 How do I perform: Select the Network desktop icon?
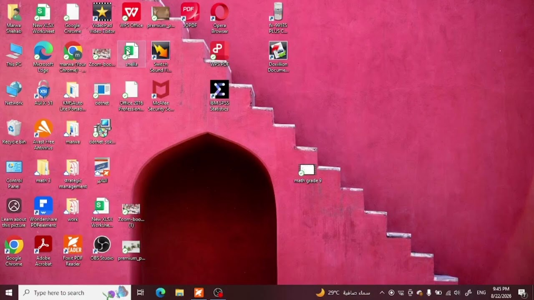[x=14, y=93]
